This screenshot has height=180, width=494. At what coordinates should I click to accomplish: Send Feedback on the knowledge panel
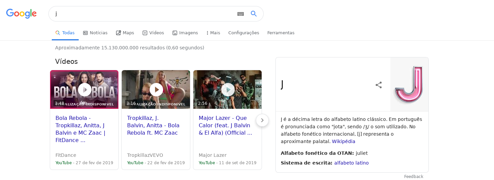[414, 177]
